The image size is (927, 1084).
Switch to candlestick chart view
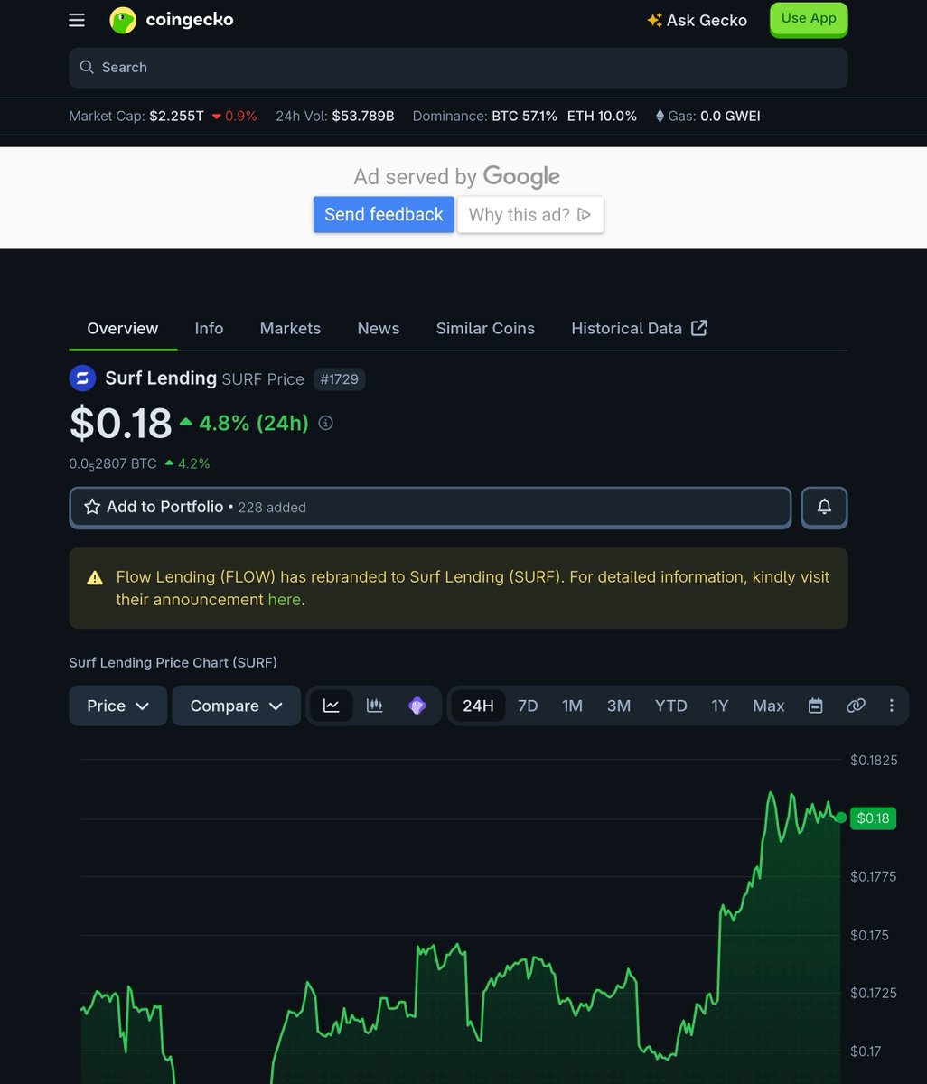click(375, 706)
